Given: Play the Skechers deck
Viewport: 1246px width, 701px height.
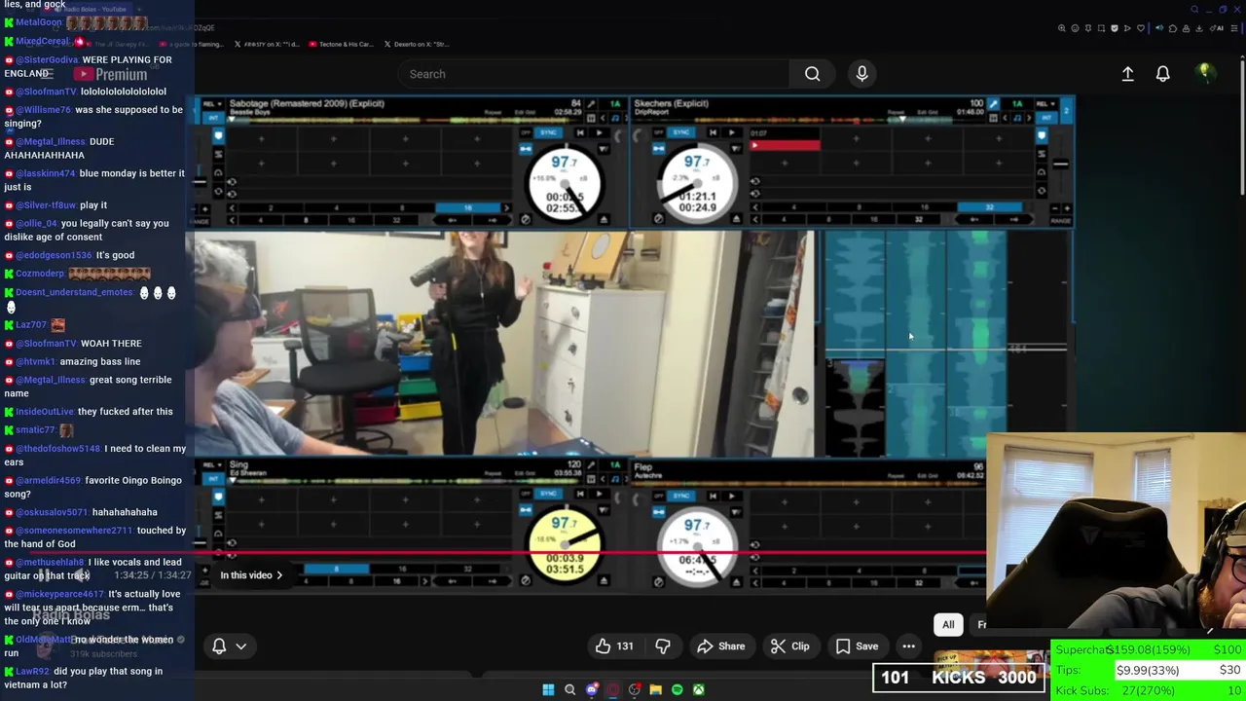Looking at the screenshot, I should [732, 132].
